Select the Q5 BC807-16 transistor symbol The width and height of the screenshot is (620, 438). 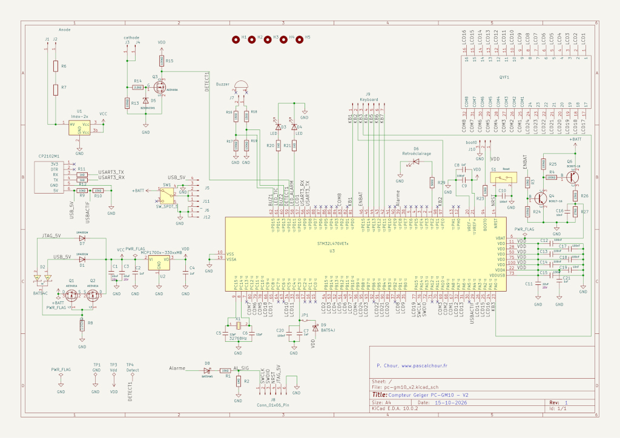coord(573,177)
